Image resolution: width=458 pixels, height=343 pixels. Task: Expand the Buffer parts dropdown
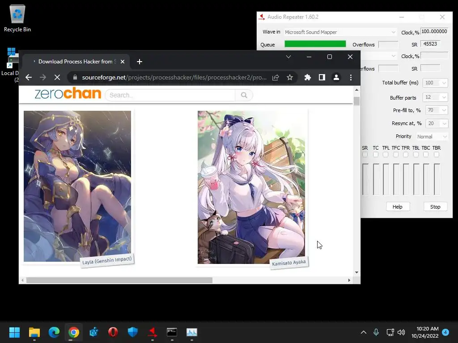[444, 97]
